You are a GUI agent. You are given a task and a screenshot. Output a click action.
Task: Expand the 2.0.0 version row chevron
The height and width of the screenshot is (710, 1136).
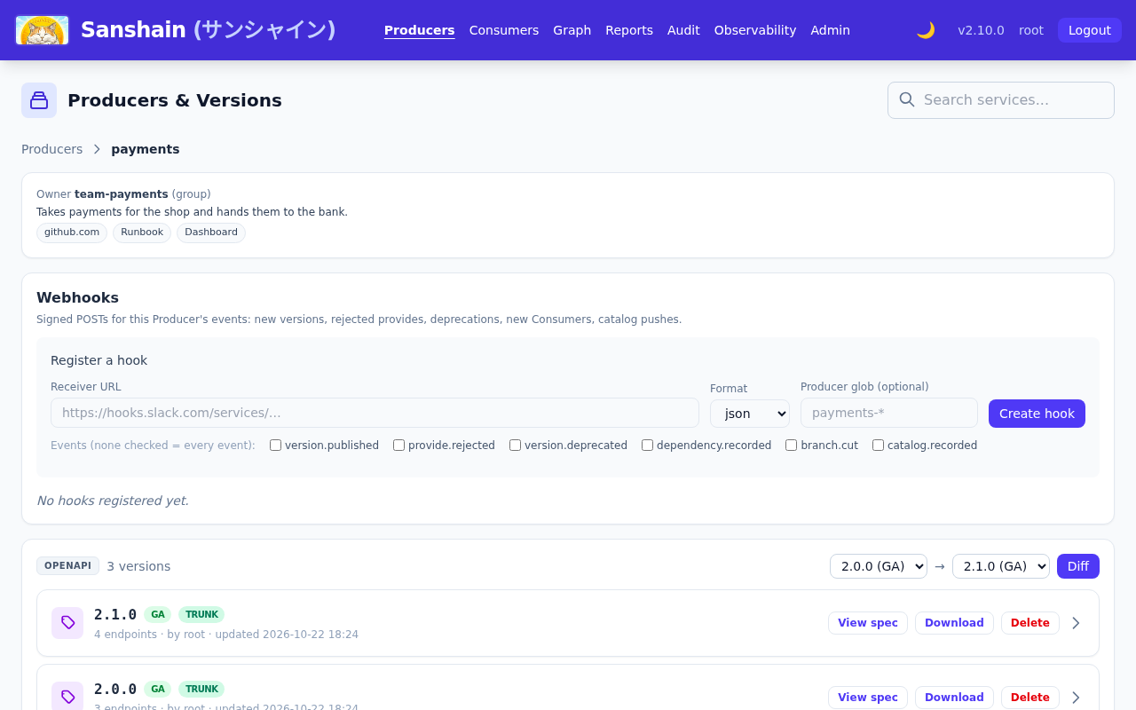coord(1076,698)
